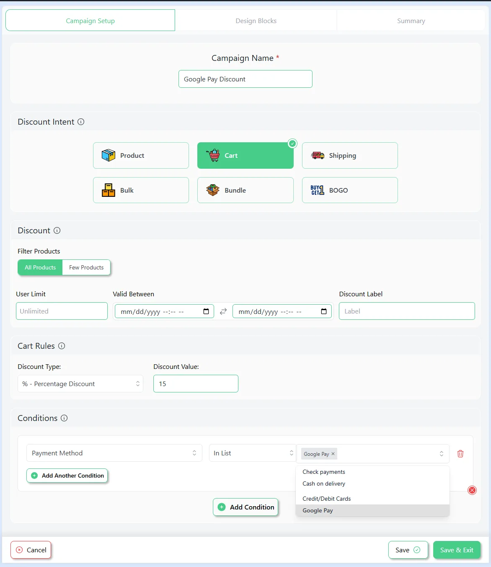The width and height of the screenshot is (491, 567).
Task: Delete the condition with trash icon
Action: click(x=460, y=454)
